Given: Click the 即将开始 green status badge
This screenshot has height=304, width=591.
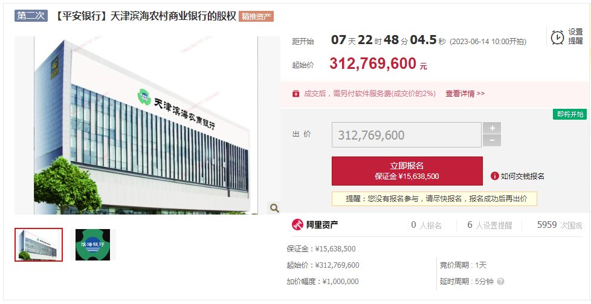Looking at the screenshot, I should click(570, 114).
